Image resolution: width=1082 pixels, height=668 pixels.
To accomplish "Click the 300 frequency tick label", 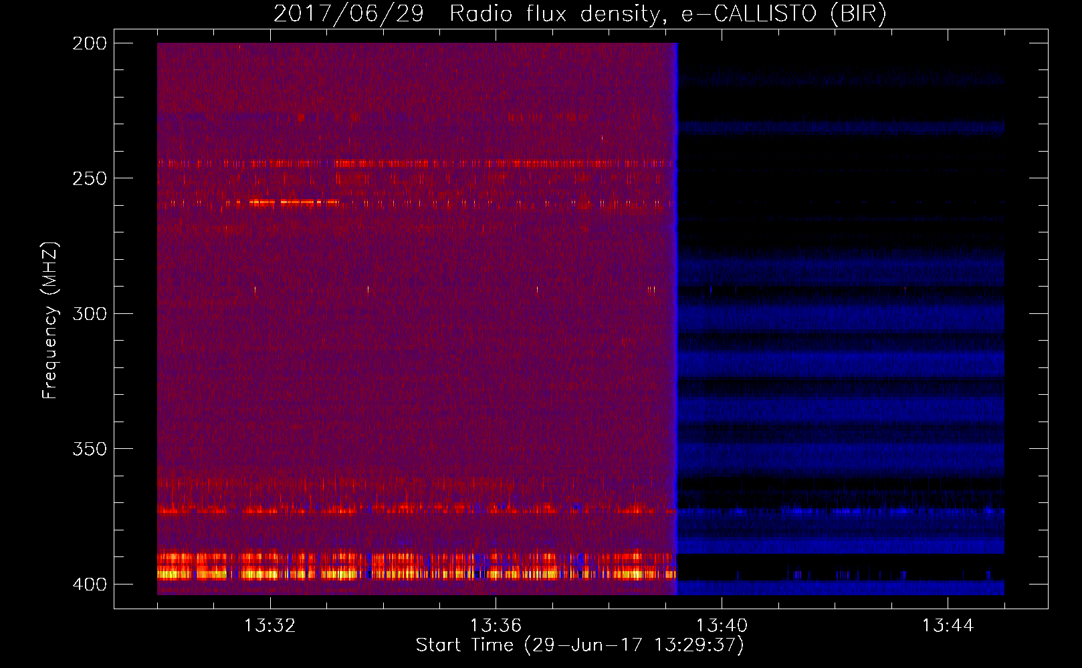I will (90, 314).
